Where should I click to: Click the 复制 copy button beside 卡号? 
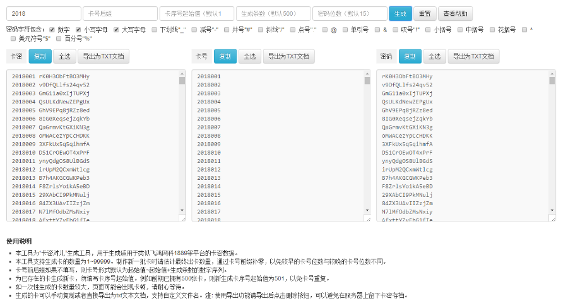coord(225,57)
